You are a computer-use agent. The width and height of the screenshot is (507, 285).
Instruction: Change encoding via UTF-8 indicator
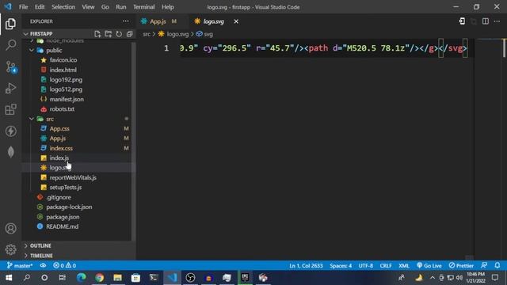click(x=366, y=266)
